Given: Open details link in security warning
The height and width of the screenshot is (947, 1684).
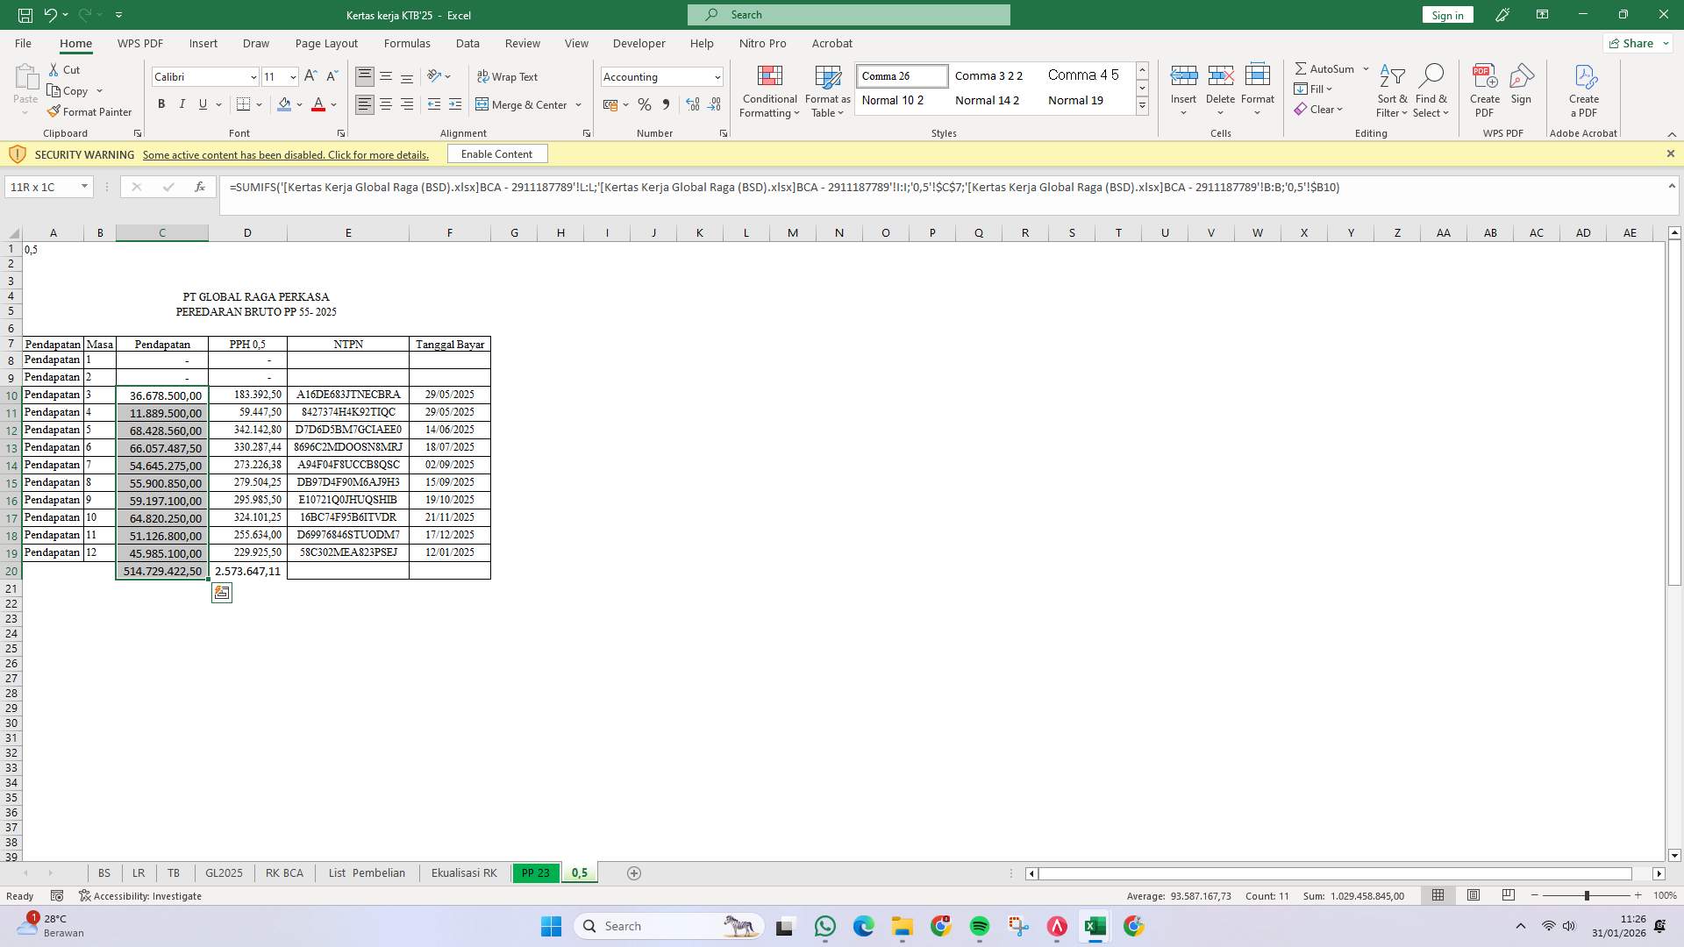Looking at the screenshot, I should click(x=286, y=154).
